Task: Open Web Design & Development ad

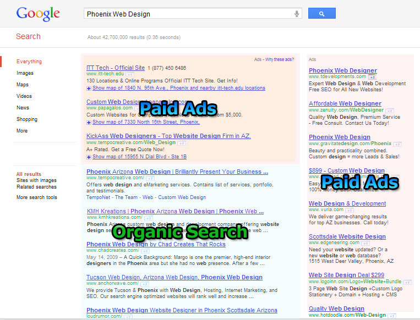Action: click(347, 203)
